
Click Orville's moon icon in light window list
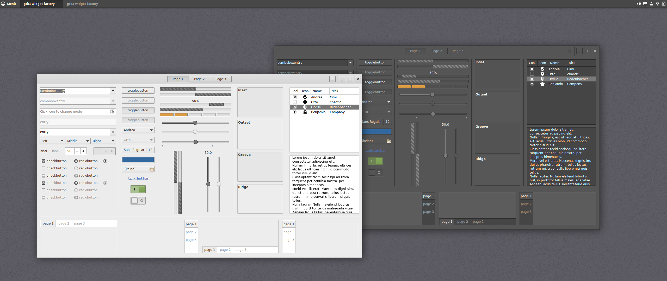click(x=305, y=107)
